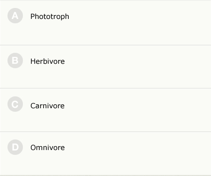This screenshot has height=176, width=211.
Task: Choose option D, Omnivore
Action: coord(105,154)
